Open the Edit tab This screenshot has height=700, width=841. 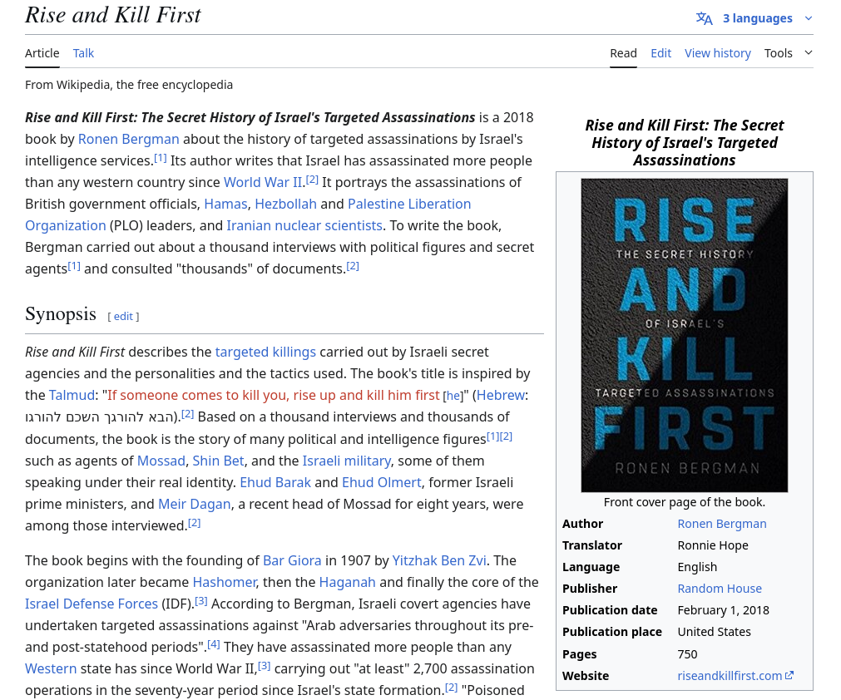tap(660, 53)
